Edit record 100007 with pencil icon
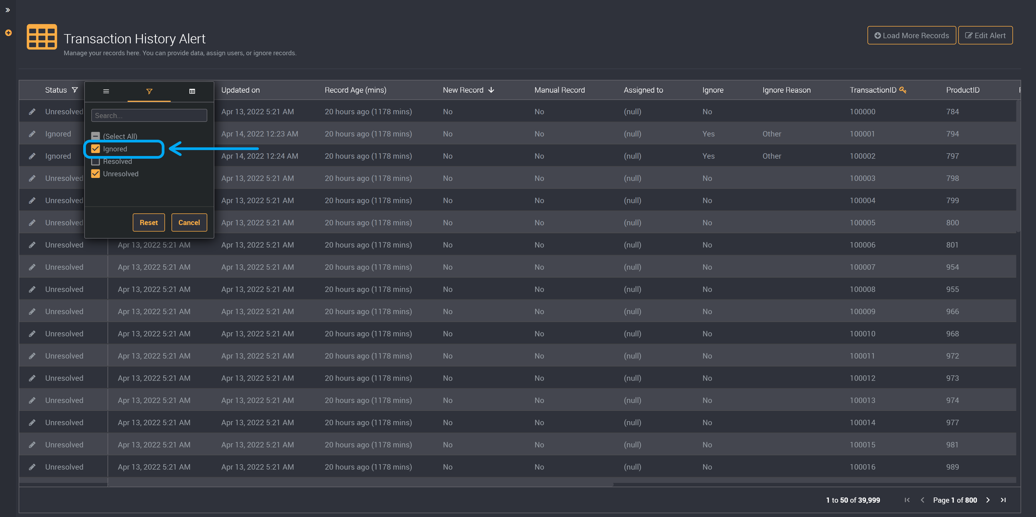The width and height of the screenshot is (1036, 517). pyautogui.click(x=32, y=267)
